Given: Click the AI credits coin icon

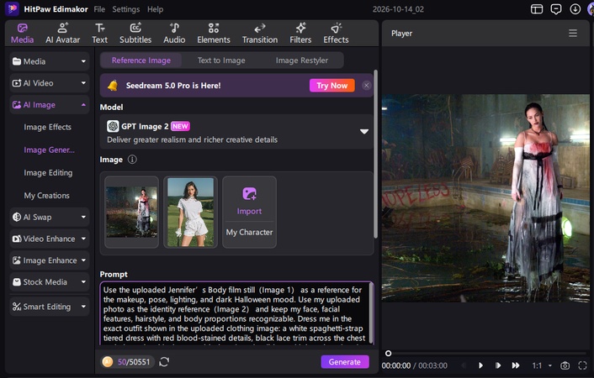Looking at the screenshot, I should tap(108, 362).
